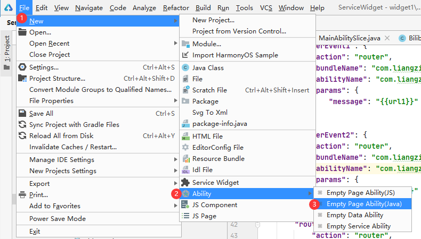Choose New Project... option

click(247, 20)
